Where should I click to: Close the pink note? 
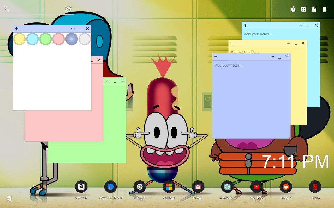[99, 60]
